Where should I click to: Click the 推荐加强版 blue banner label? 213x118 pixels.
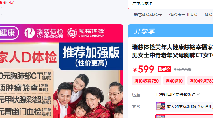(x=91, y=56)
